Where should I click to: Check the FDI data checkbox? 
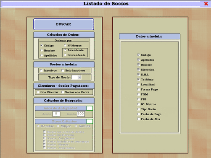click(x=139, y=99)
